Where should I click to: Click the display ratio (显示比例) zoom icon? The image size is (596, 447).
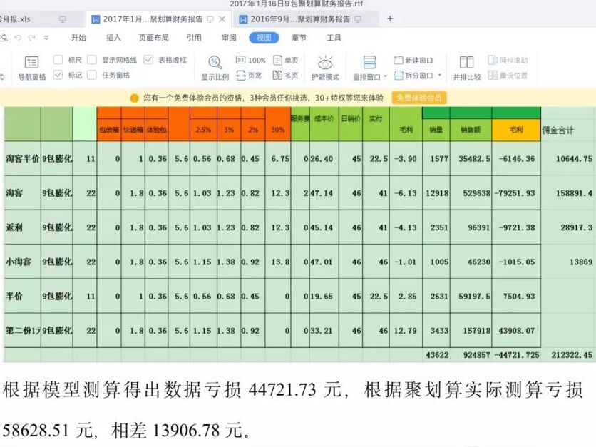[215, 63]
